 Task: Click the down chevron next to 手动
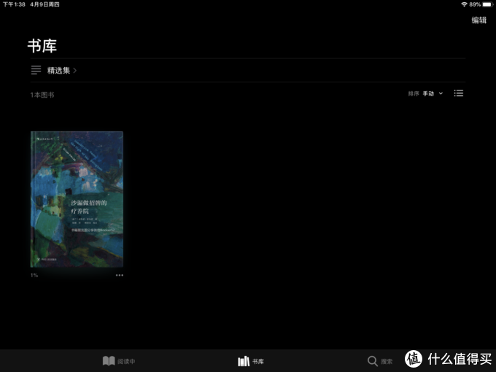coord(441,93)
